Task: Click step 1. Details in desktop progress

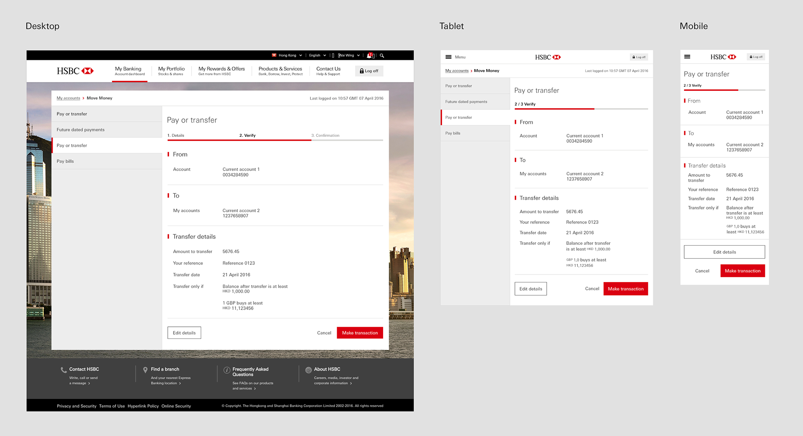Action: point(176,136)
